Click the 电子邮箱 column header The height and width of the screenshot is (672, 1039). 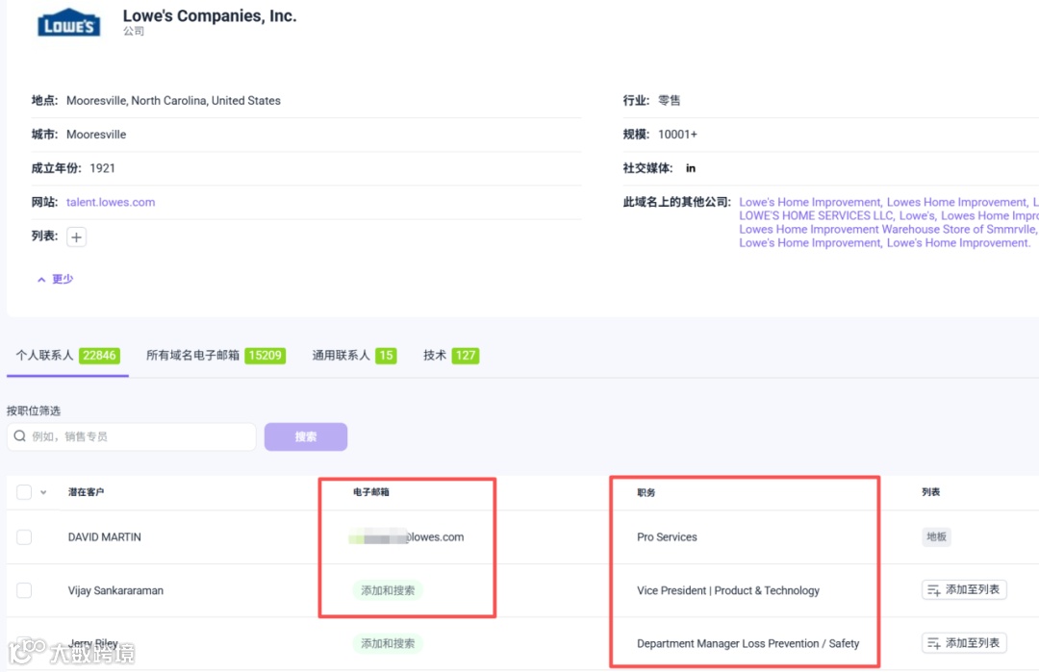(x=371, y=492)
